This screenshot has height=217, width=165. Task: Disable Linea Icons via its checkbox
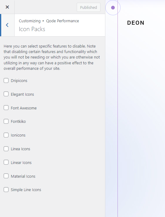(6, 149)
